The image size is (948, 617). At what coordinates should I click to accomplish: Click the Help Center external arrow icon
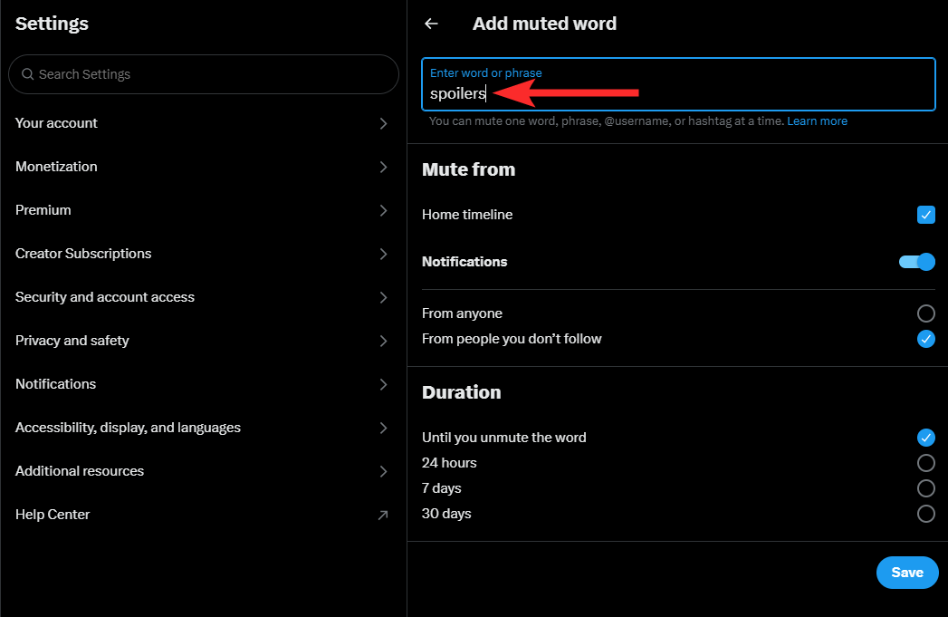(383, 515)
